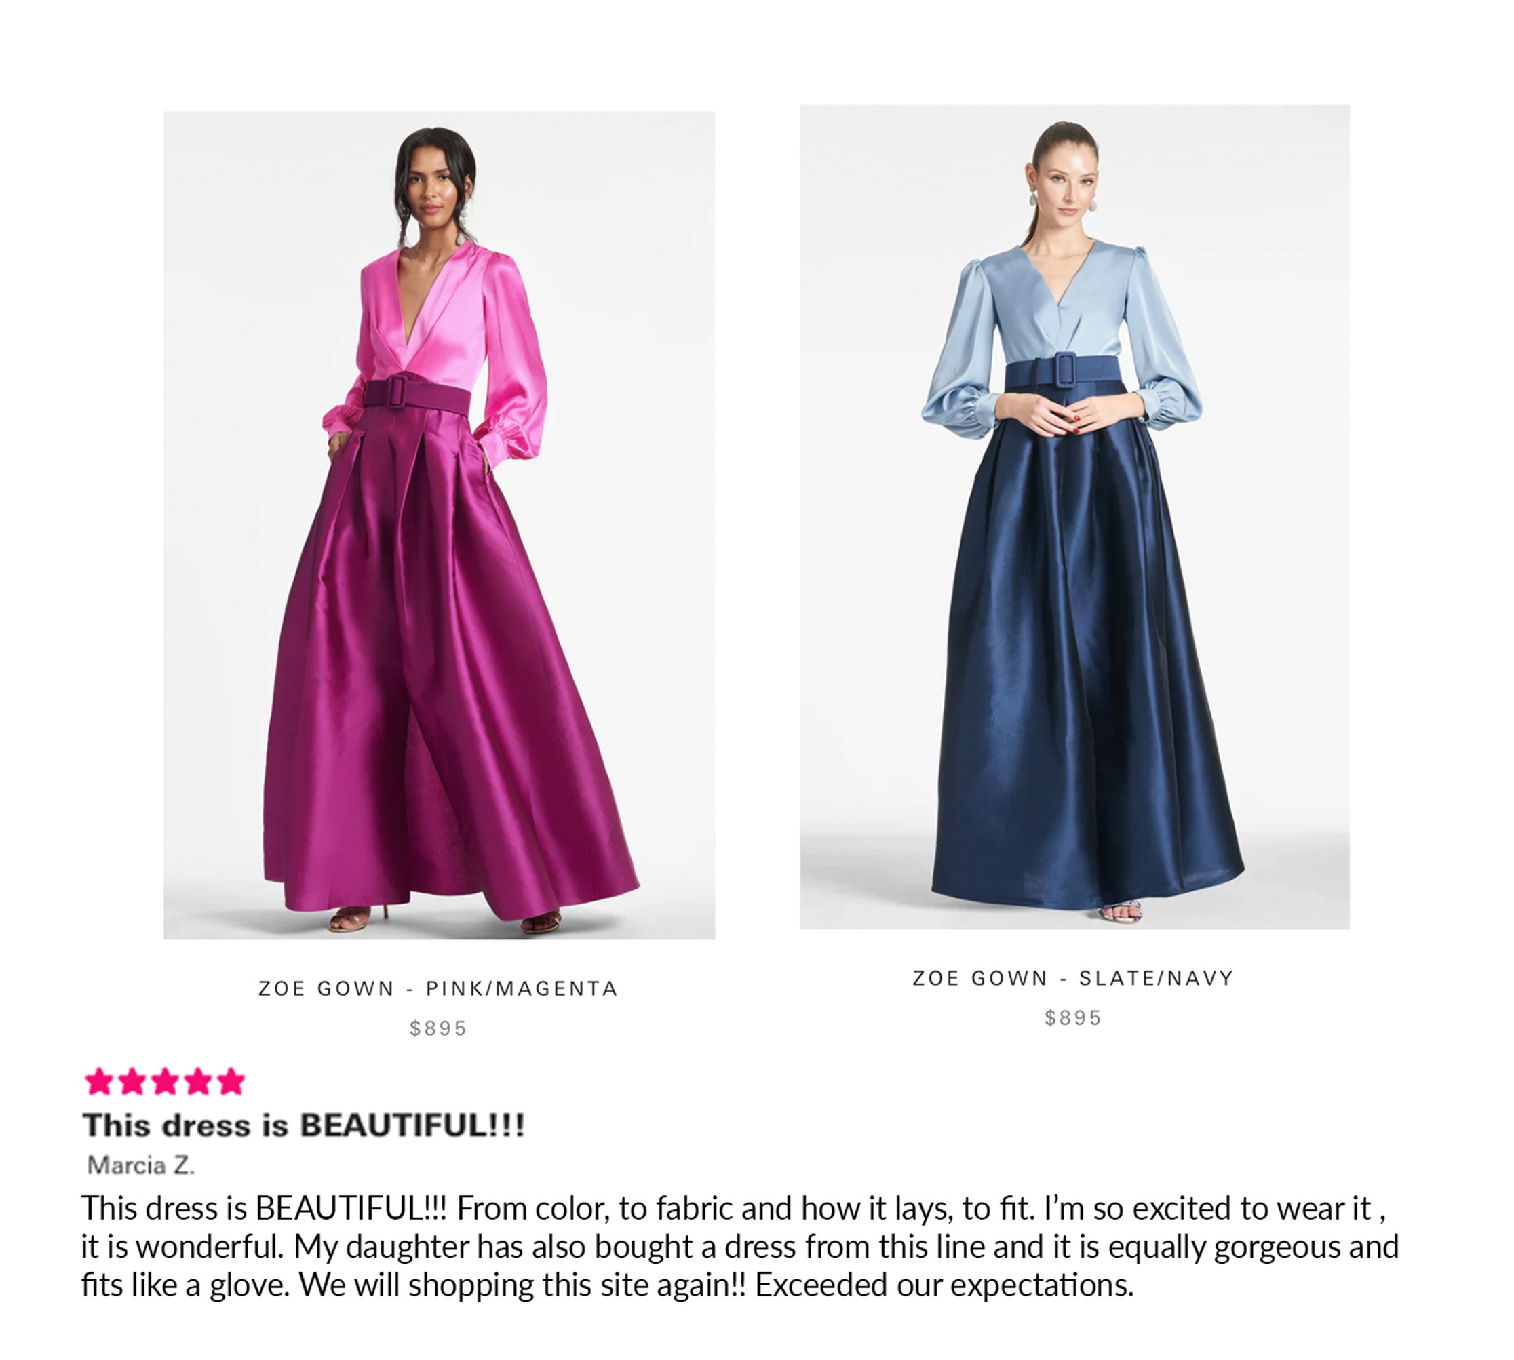Click the magenta belt buckle on the pink gown

click(x=396, y=392)
